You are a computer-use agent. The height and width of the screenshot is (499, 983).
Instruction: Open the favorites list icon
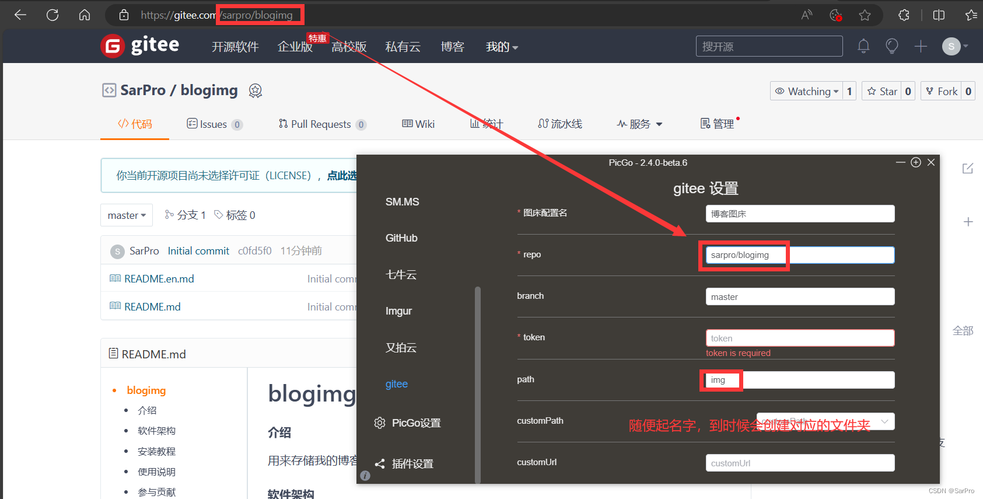(x=971, y=15)
